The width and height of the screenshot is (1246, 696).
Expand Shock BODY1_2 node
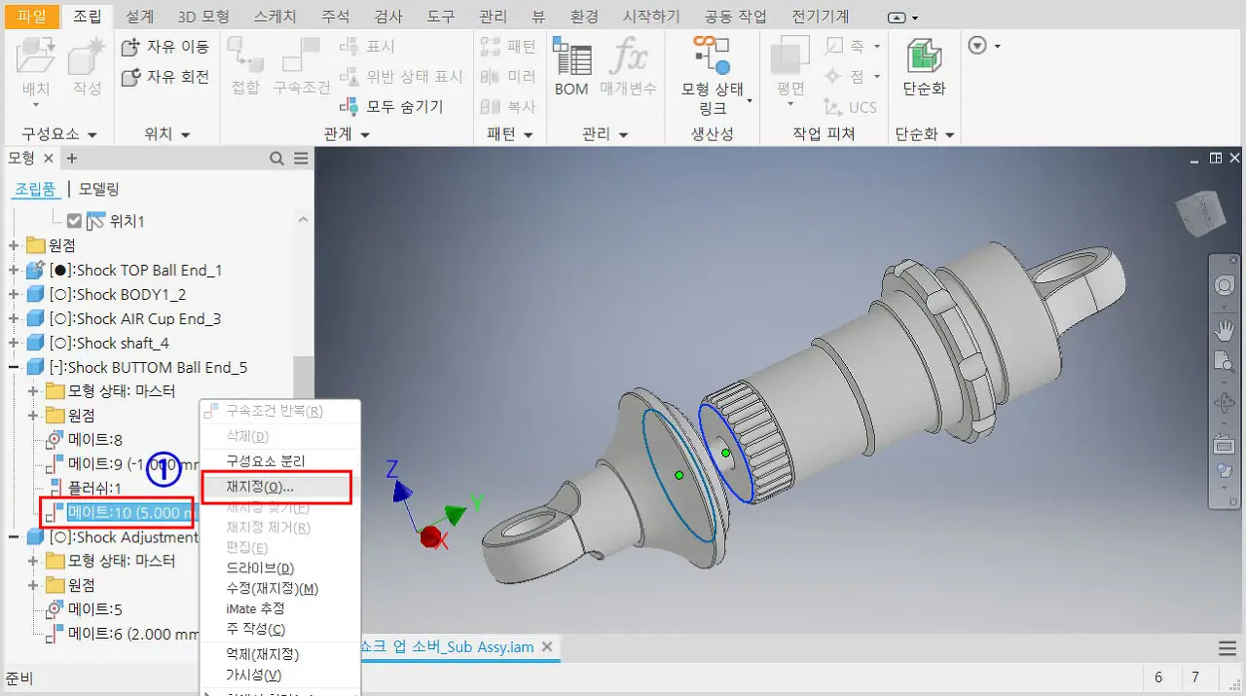(14, 294)
